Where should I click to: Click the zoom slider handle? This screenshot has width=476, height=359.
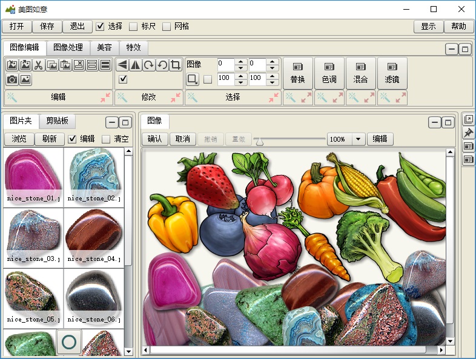coord(260,142)
